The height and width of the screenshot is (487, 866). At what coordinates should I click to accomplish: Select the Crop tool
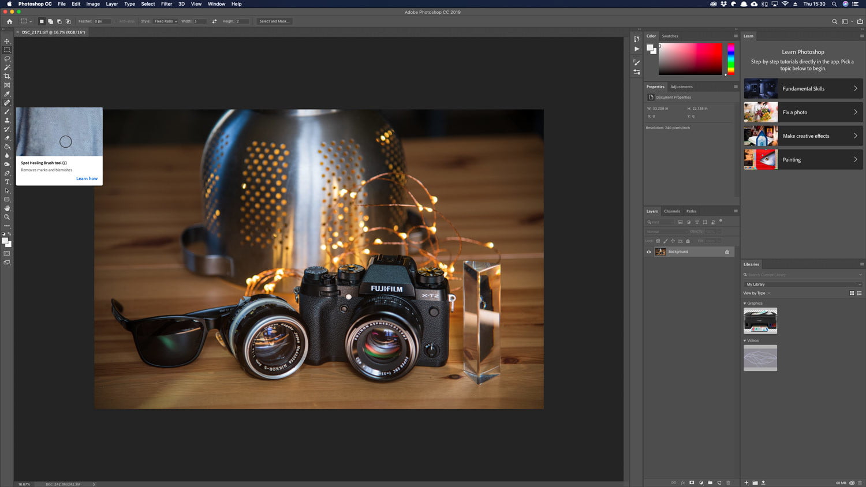[7, 76]
